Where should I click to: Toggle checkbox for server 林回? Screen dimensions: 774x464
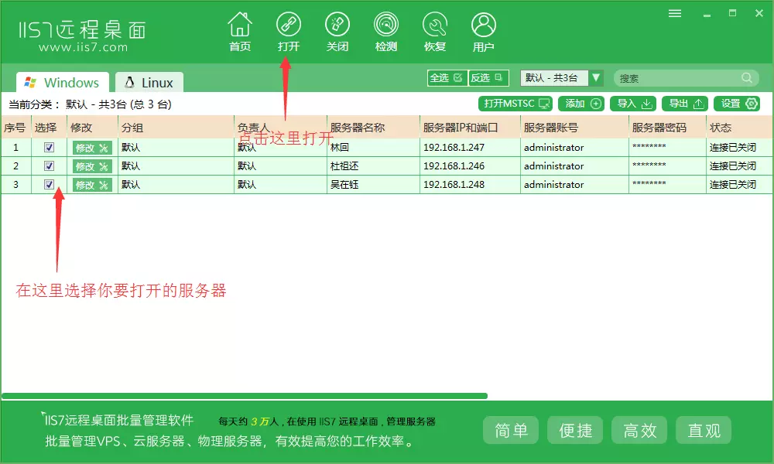coord(49,147)
